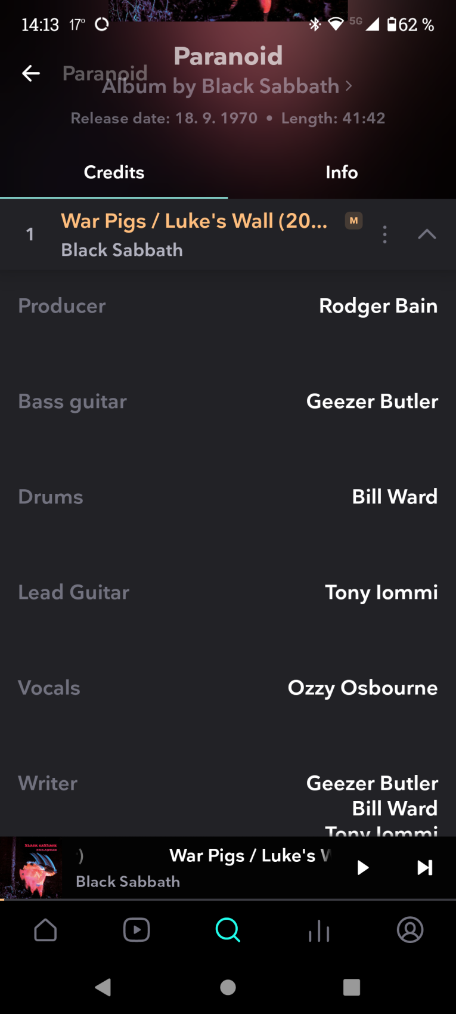This screenshot has height=1014, width=456.
Task: Collapse the War Pigs track credits
Action: (x=427, y=234)
